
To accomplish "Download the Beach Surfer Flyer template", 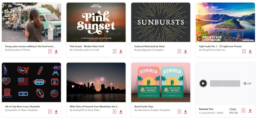I will (185, 112).
